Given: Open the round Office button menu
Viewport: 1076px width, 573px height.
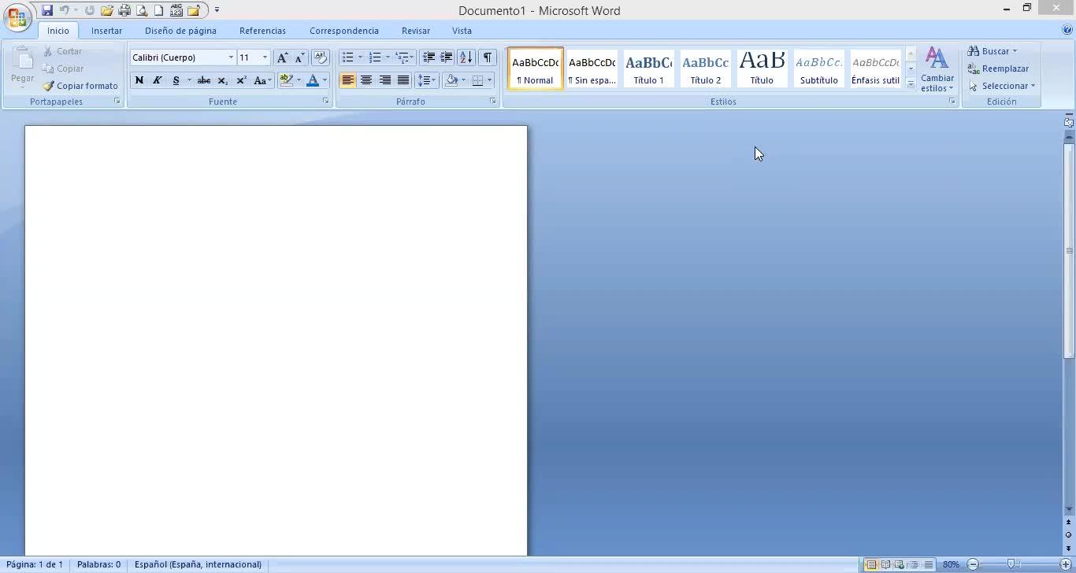Looking at the screenshot, I should pyautogui.click(x=17, y=17).
